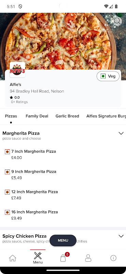Viewport: 126px width, 274px height.
Task: Tap the shield icon in the status bar
Action: point(20,7)
